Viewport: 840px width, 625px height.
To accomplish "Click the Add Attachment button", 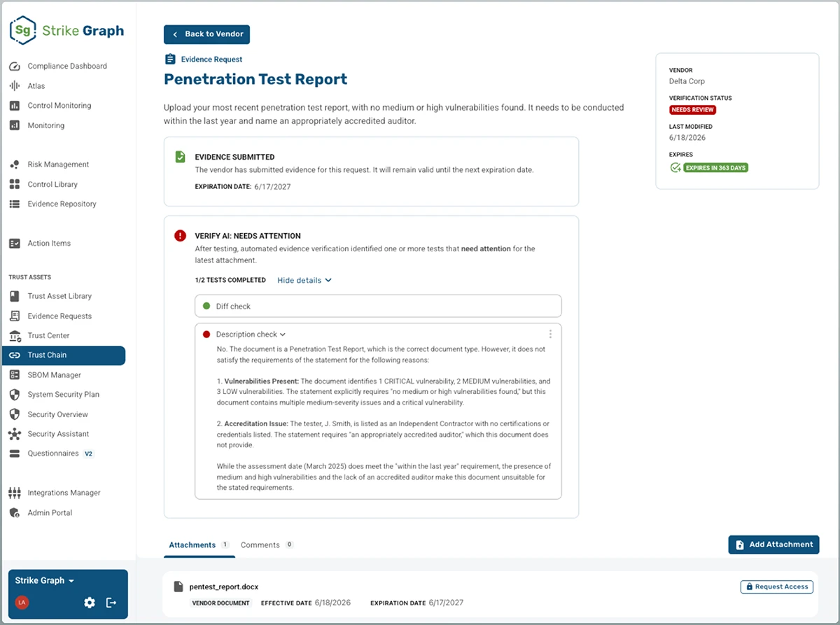I will (x=773, y=545).
